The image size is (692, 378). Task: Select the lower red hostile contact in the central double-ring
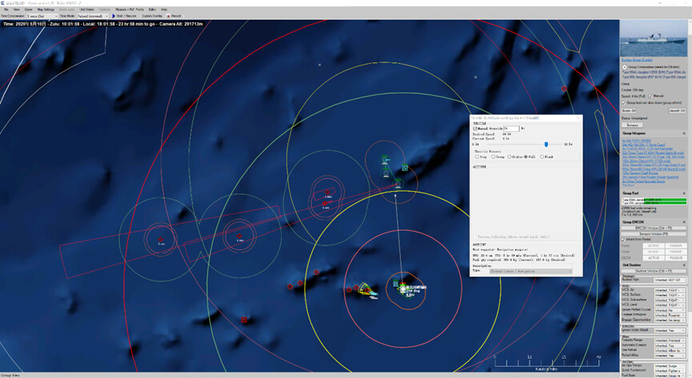325,203
